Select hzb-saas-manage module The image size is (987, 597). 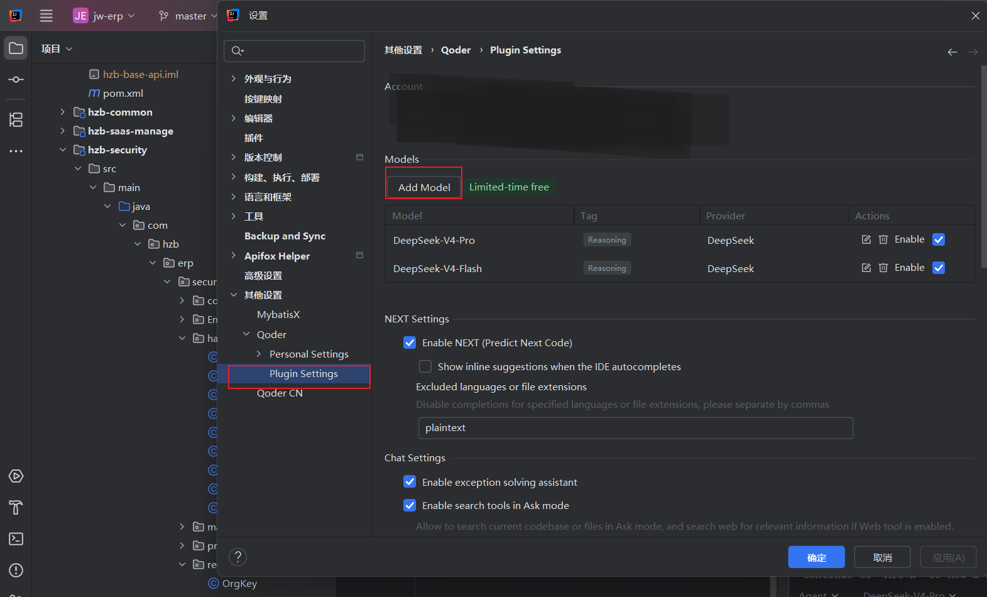tap(130, 131)
